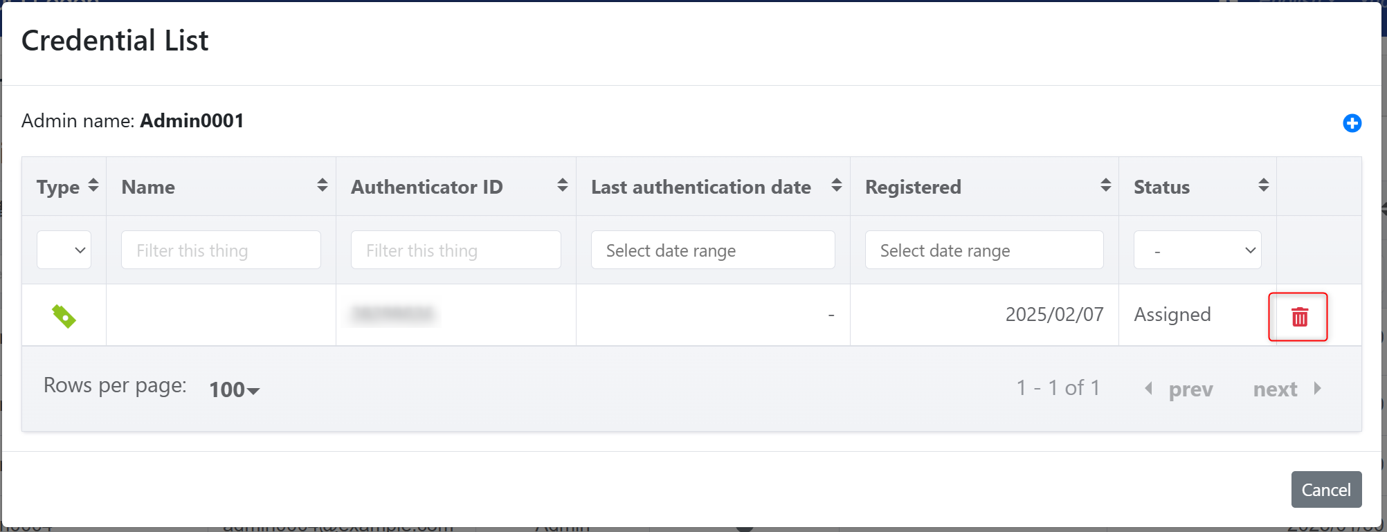1387x532 pixels.
Task: Sort by Last authentication date arrows
Action: pyautogui.click(x=837, y=185)
